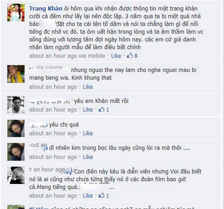Viewport: 224px width, 209px height.
Task: Open Trang Khàn's profile picture
Action: pos(16,13)
